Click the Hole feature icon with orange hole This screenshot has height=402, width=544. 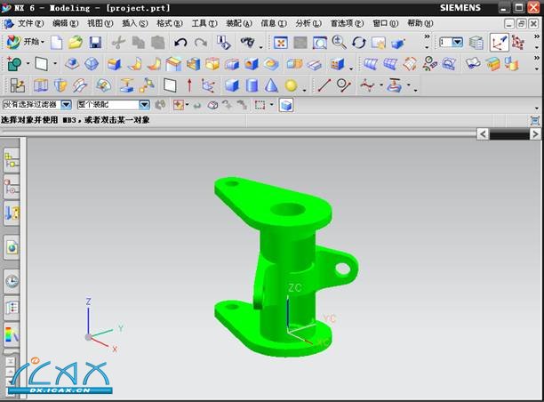pos(252,64)
